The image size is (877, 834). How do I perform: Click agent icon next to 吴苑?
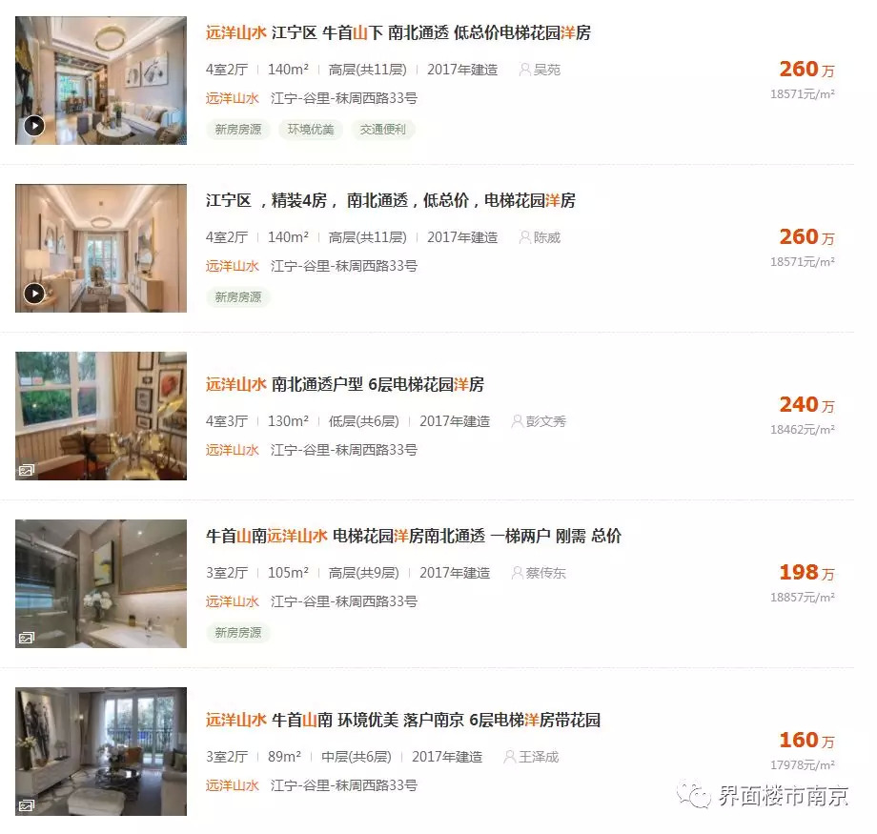524,70
